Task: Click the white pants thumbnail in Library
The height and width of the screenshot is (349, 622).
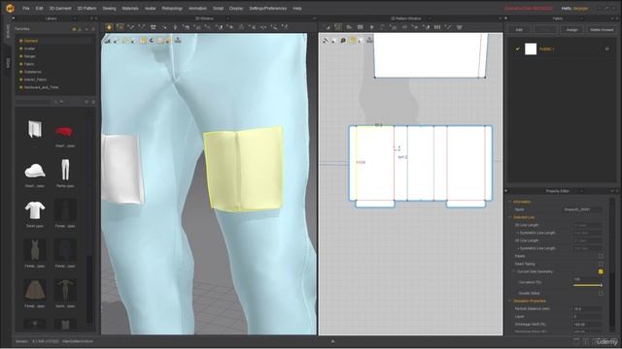Action: click(x=65, y=170)
